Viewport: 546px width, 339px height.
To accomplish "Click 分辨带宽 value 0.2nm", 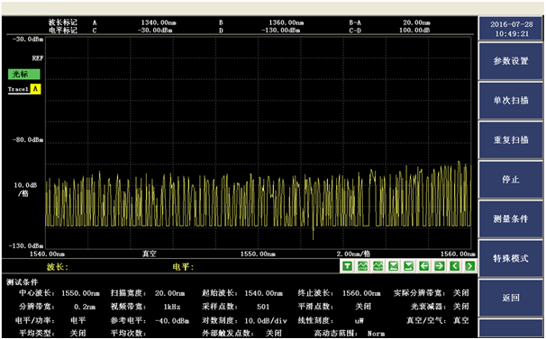I will click(85, 307).
